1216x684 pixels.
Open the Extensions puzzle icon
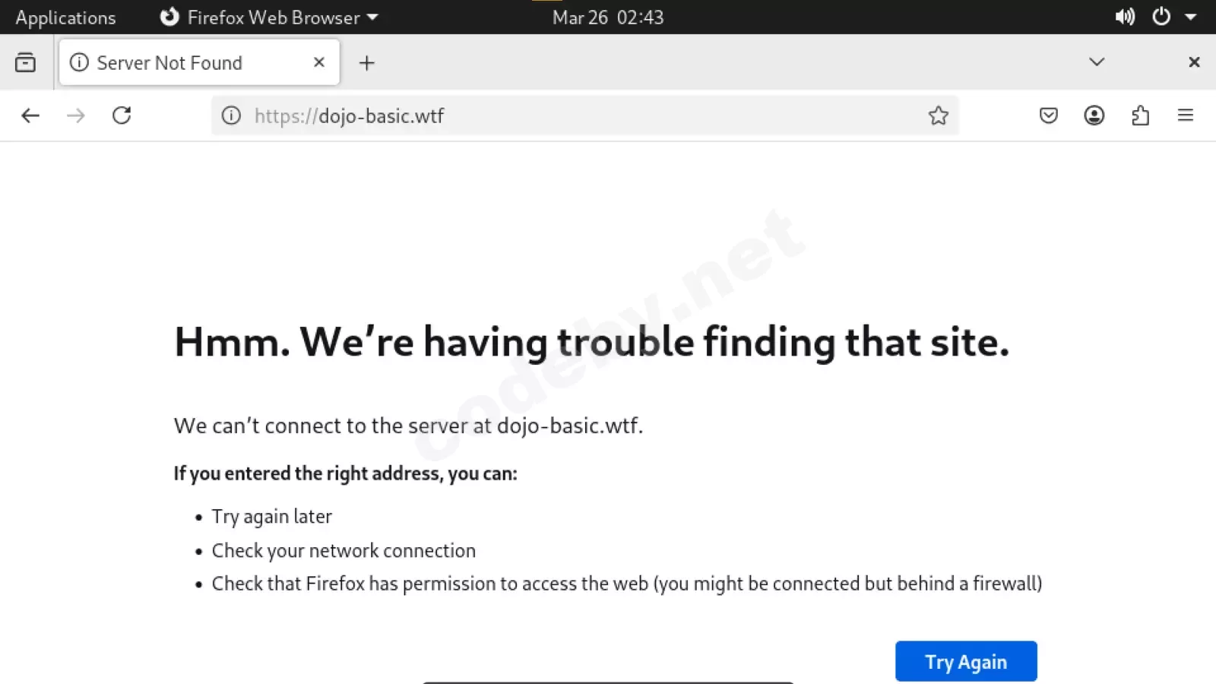click(x=1140, y=116)
